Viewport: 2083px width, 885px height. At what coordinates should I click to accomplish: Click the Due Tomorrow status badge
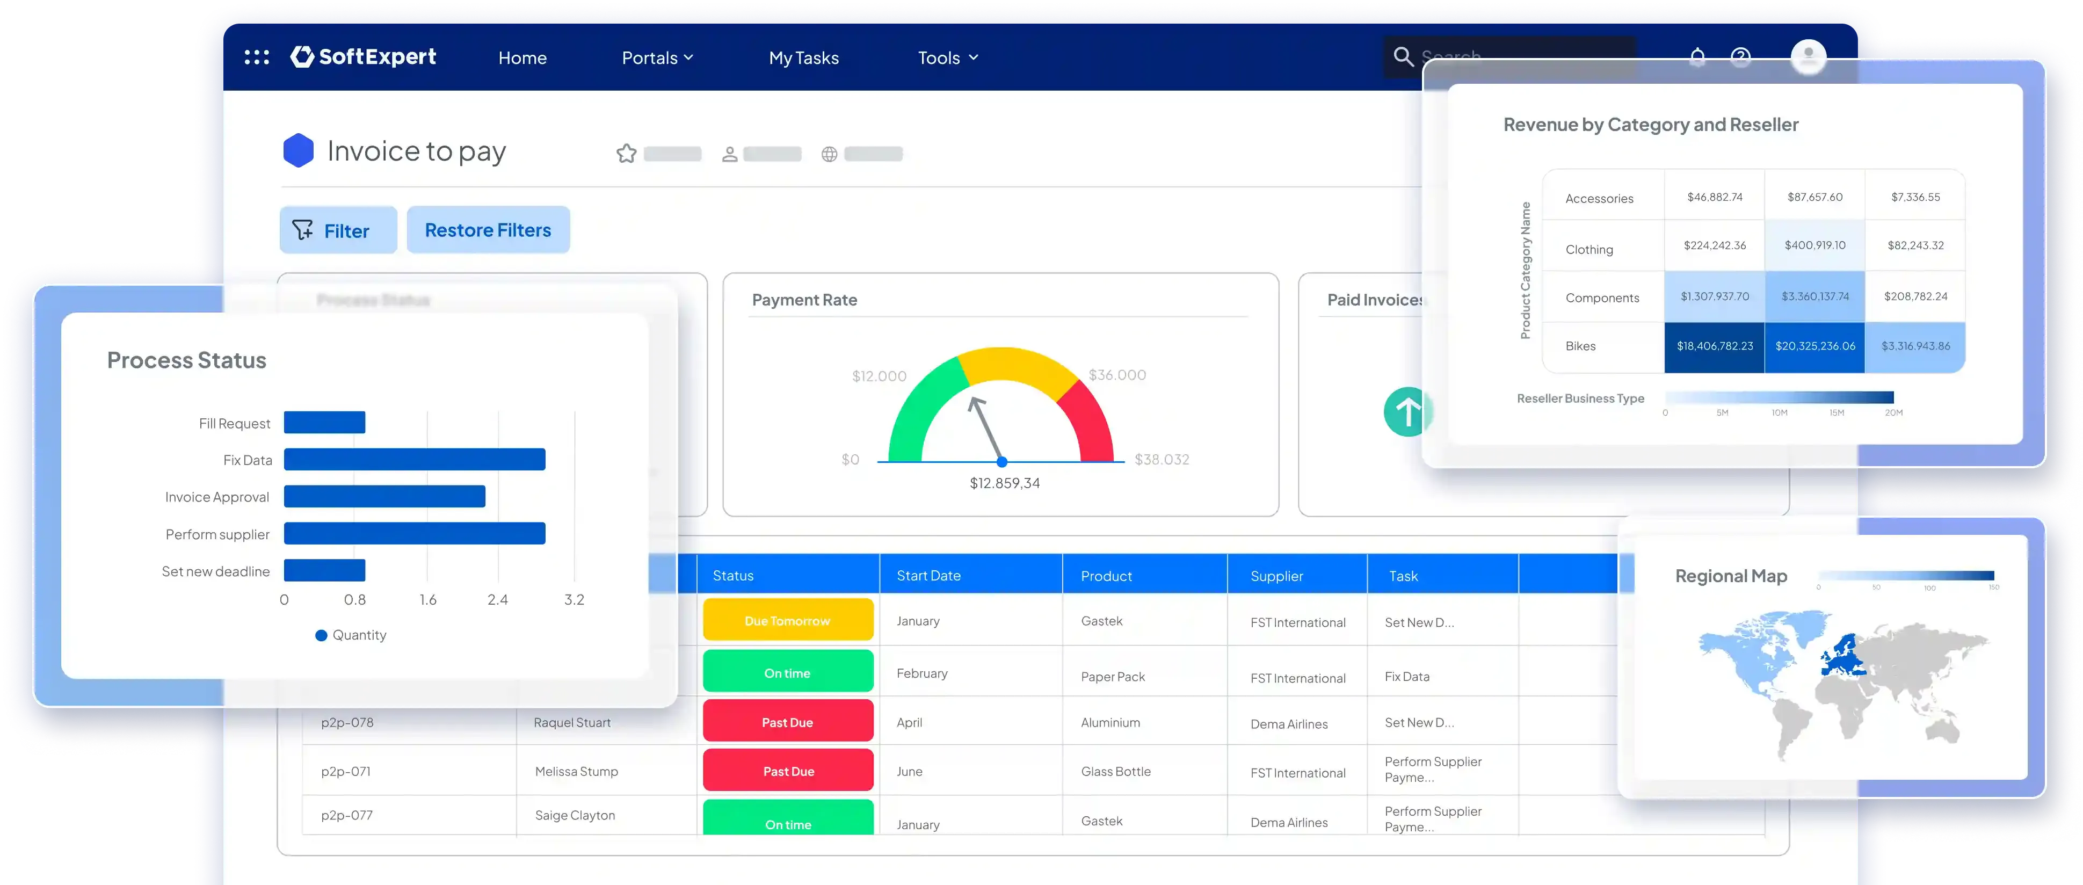[x=788, y=620]
